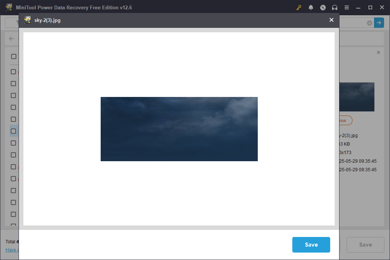Save the previewed sky-2(3).jpg image
The height and width of the screenshot is (260, 390).
click(311, 244)
